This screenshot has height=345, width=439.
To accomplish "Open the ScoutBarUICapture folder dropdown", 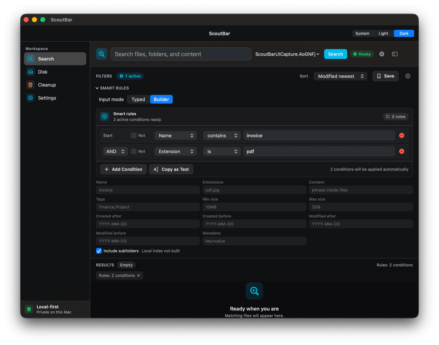I will point(287,54).
